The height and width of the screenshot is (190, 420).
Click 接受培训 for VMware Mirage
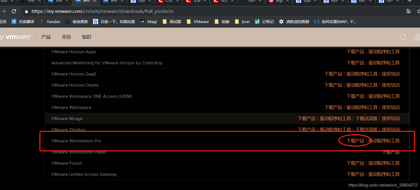391,119
